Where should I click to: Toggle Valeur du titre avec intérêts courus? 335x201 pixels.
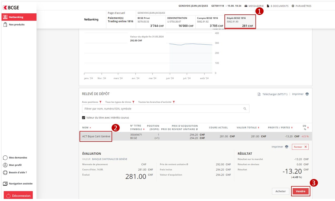tap(84, 118)
